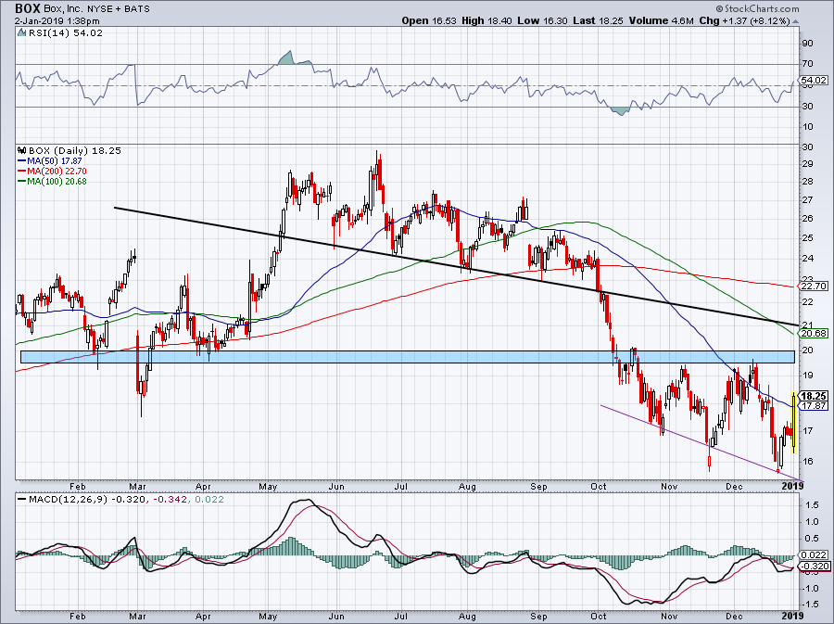
Task: Click the 54.02 RSI value tag
Action: [x=814, y=81]
